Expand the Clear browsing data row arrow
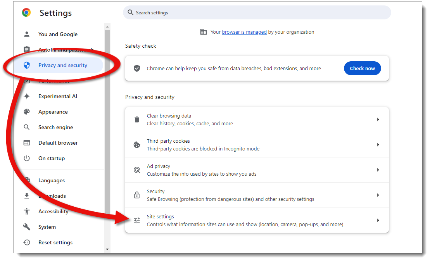This screenshot has height=261, width=430. coord(378,119)
